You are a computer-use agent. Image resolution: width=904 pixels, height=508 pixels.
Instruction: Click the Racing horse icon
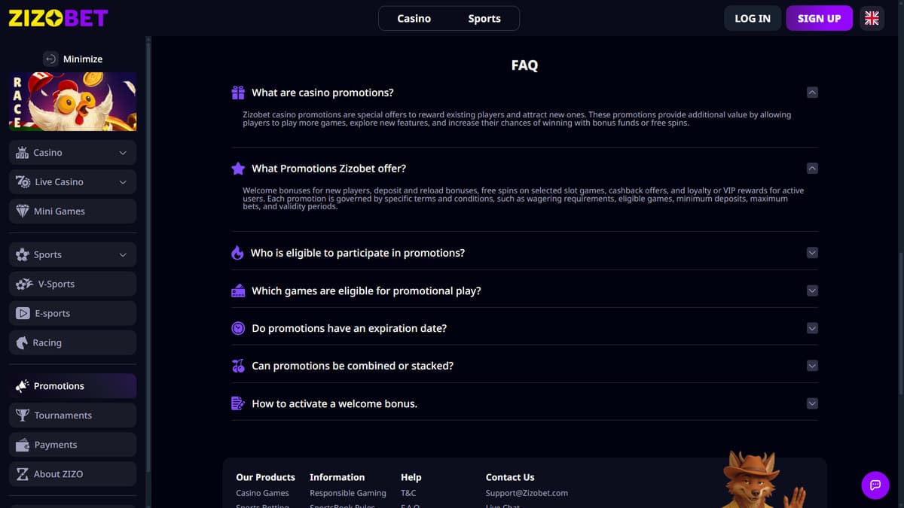point(22,342)
